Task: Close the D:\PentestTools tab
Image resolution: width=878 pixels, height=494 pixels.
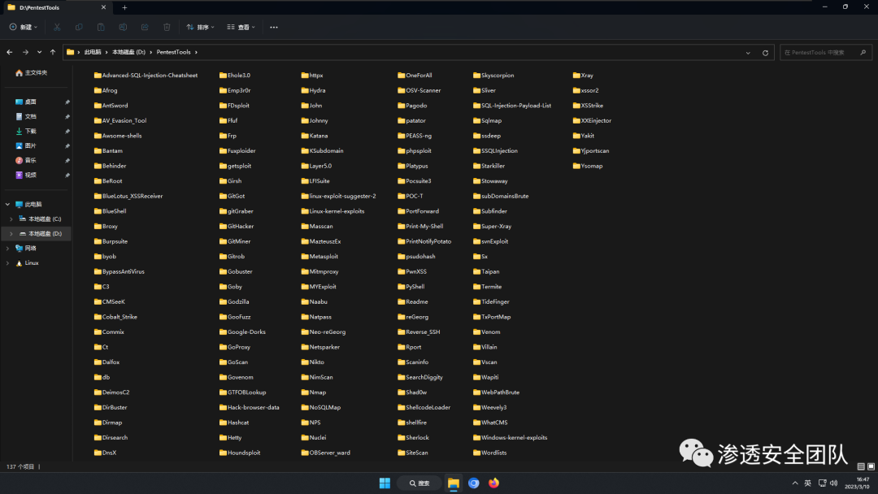Action: click(103, 7)
